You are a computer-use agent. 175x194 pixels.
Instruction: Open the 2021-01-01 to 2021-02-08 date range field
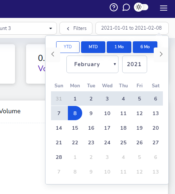pos(132,28)
